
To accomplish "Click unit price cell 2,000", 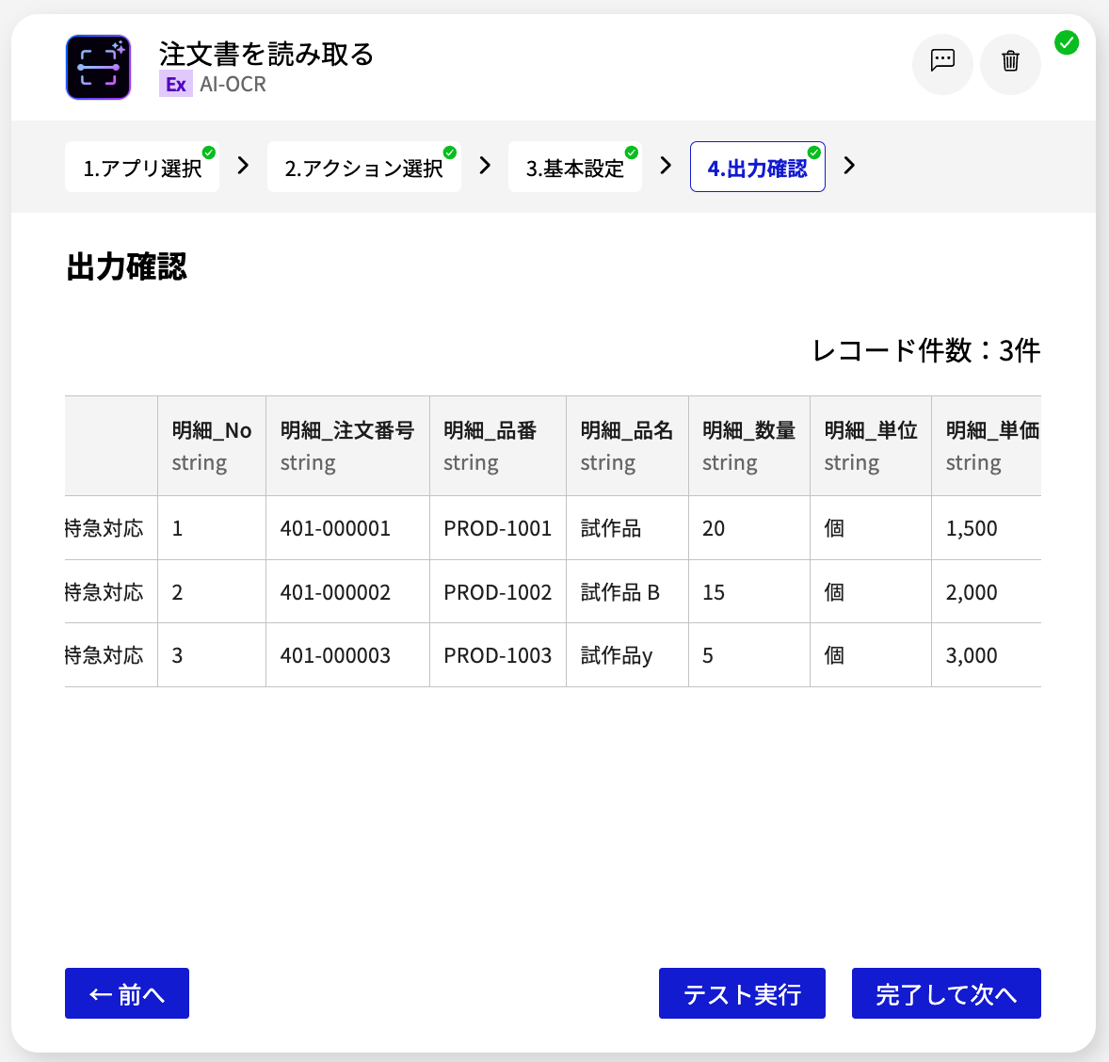I will click(987, 591).
